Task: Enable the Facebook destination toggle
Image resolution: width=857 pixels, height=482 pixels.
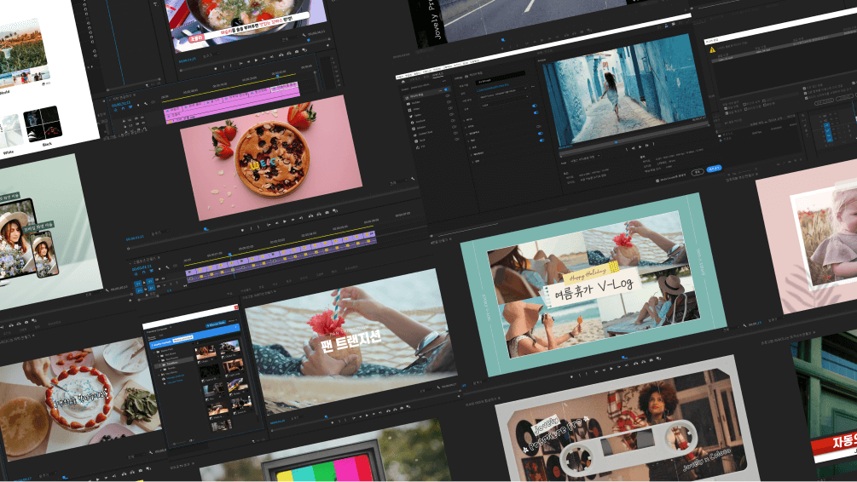Action: [x=451, y=115]
